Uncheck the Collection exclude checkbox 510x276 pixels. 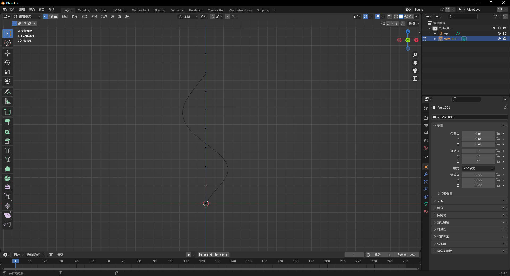[494, 28]
